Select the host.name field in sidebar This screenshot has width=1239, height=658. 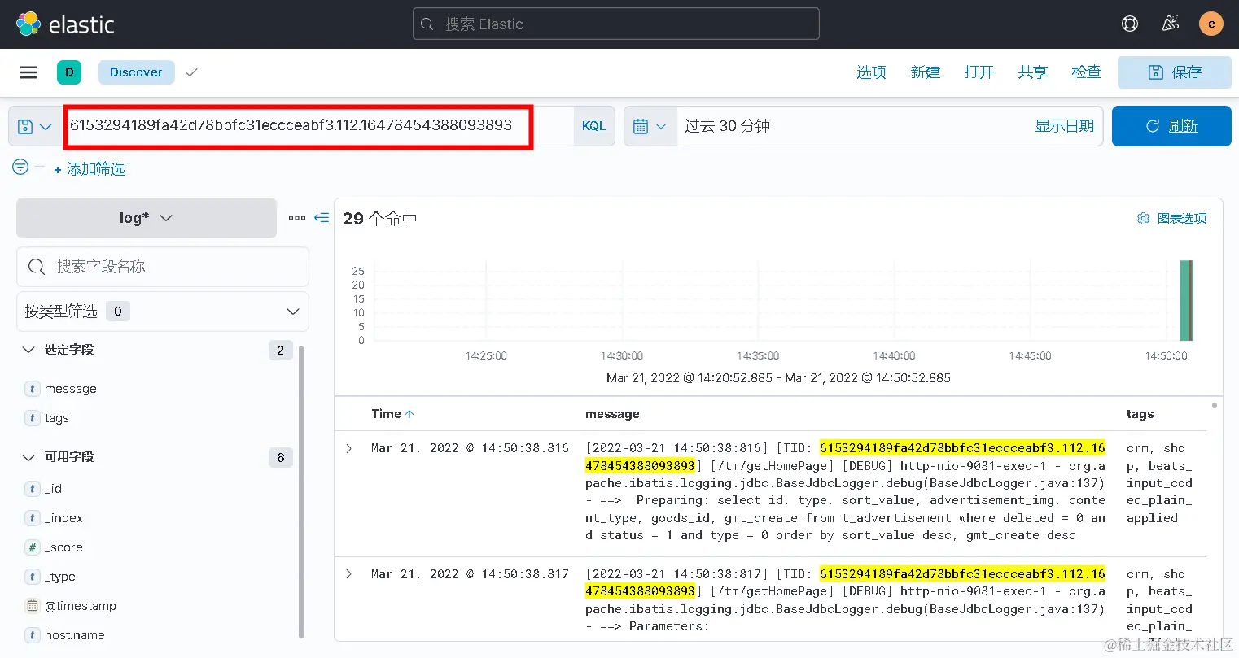pos(74,635)
